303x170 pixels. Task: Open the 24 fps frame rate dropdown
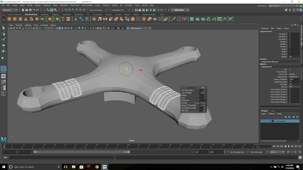[277, 152]
